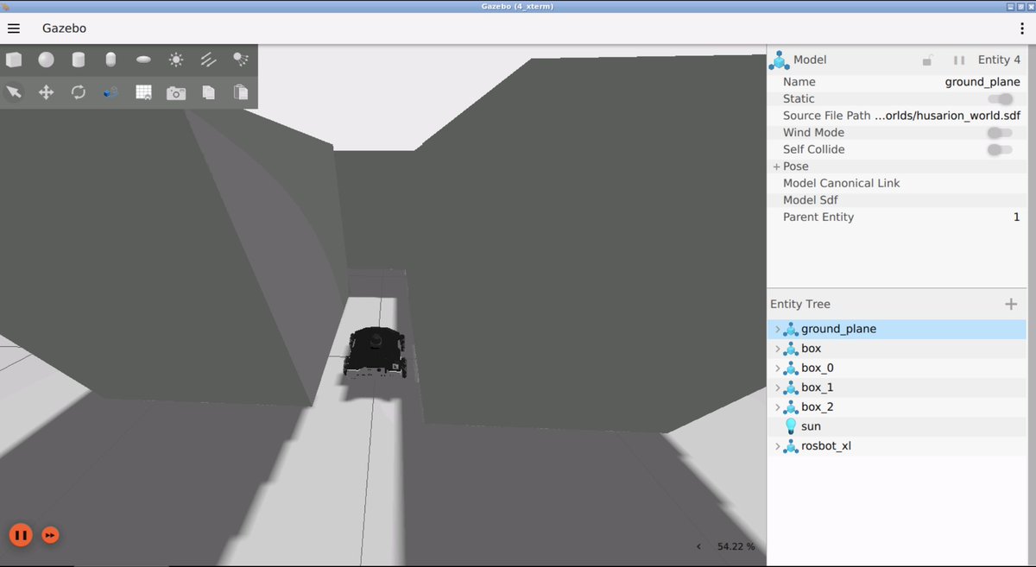This screenshot has width=1036, height=567.
Task: Insert a box shape into the scene
Action: (13, 59)
